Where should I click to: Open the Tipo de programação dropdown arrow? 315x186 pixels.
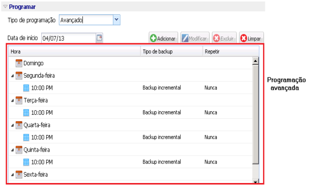click(116, 20)
